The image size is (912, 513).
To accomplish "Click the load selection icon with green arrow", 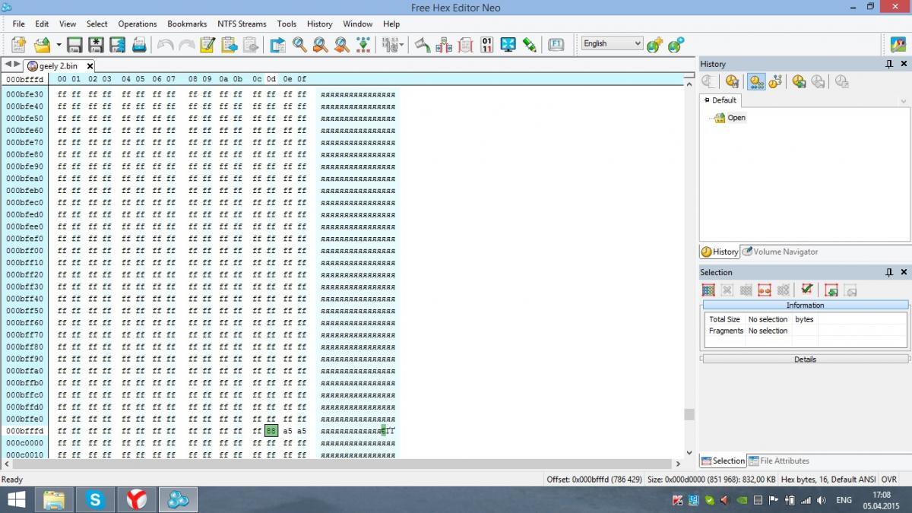I will 831,290.
